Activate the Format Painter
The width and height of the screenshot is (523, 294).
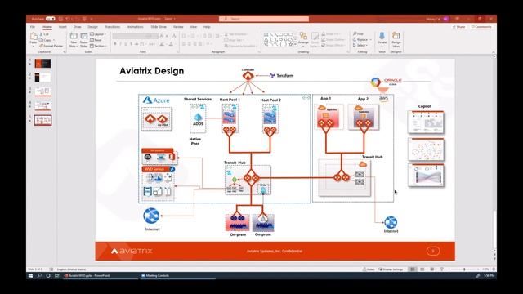click(x=51, y=46)
